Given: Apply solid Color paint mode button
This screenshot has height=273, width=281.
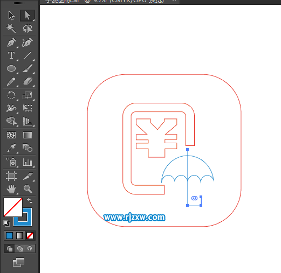Looking at the screenshot, I should tap(9, 235).
